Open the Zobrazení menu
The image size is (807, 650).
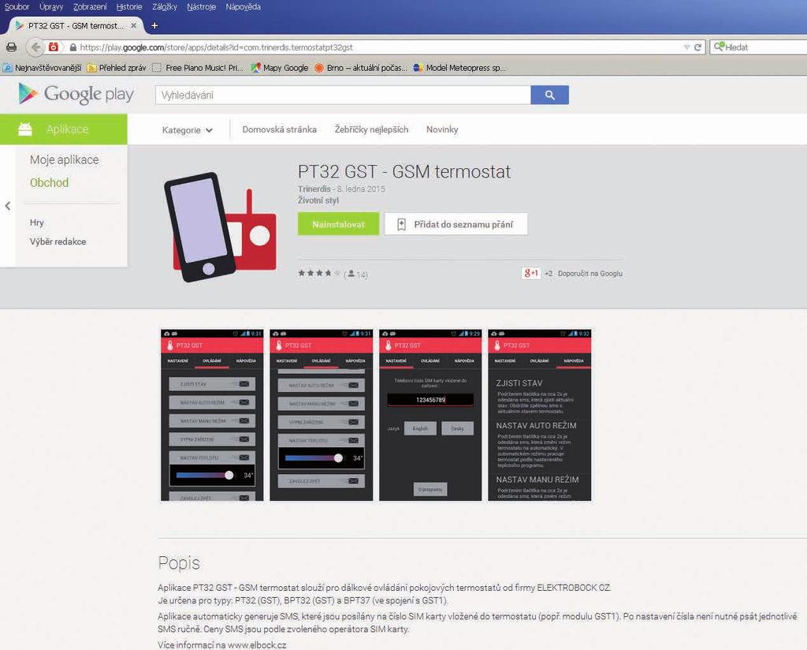90,6
